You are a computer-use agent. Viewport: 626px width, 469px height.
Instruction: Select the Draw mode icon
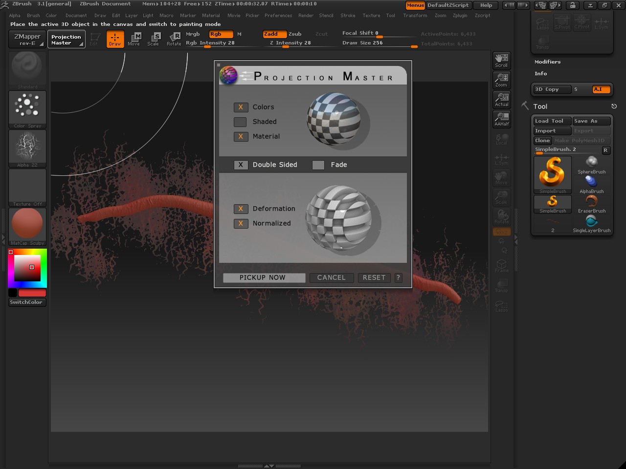click(115, 39)
